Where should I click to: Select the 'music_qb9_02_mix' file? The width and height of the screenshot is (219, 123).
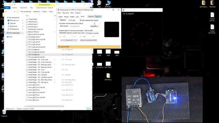click(34, 85)
